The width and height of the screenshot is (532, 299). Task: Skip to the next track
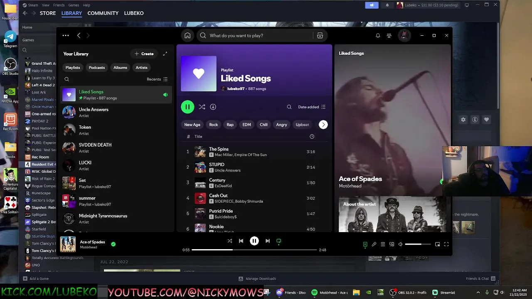[x=268, y=241]
